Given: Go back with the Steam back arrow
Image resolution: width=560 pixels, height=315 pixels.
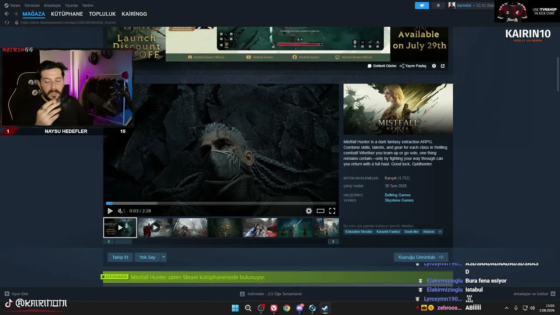Looking at the screenshot, I should tap(7, 14).
